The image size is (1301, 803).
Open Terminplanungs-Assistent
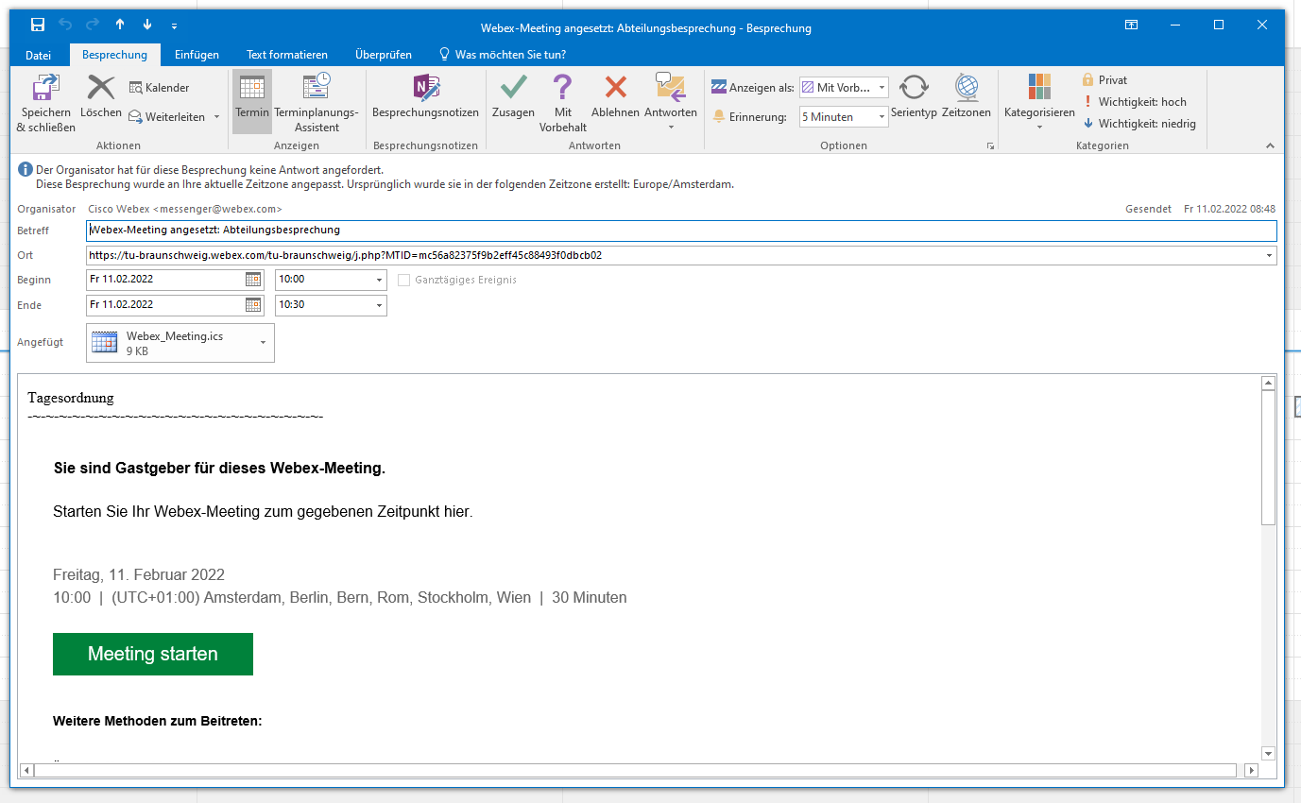pyautogui.click(x=317, y=103)
